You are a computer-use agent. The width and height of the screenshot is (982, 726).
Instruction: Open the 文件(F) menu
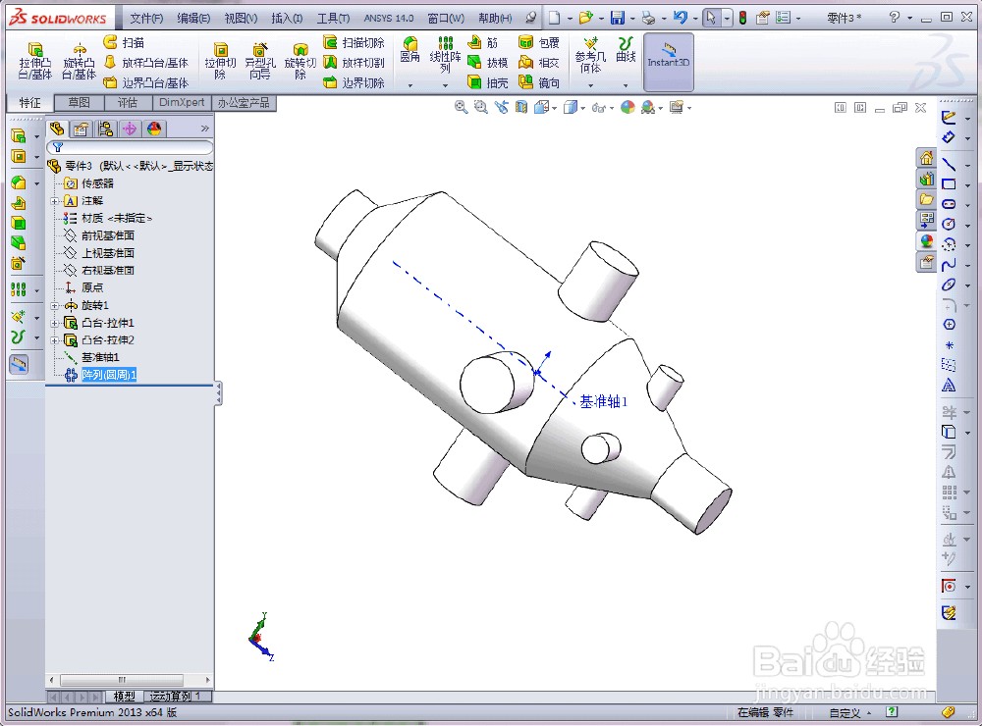pyautogui.click(x=146, y=18)
